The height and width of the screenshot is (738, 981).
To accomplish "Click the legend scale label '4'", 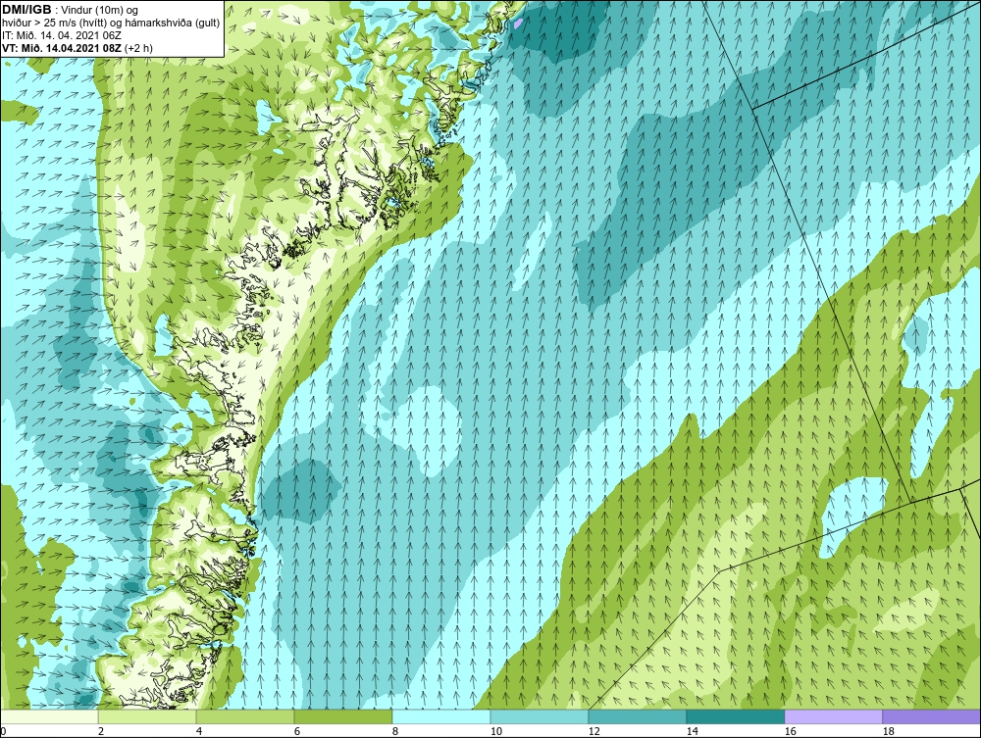I will pos(199,731).
